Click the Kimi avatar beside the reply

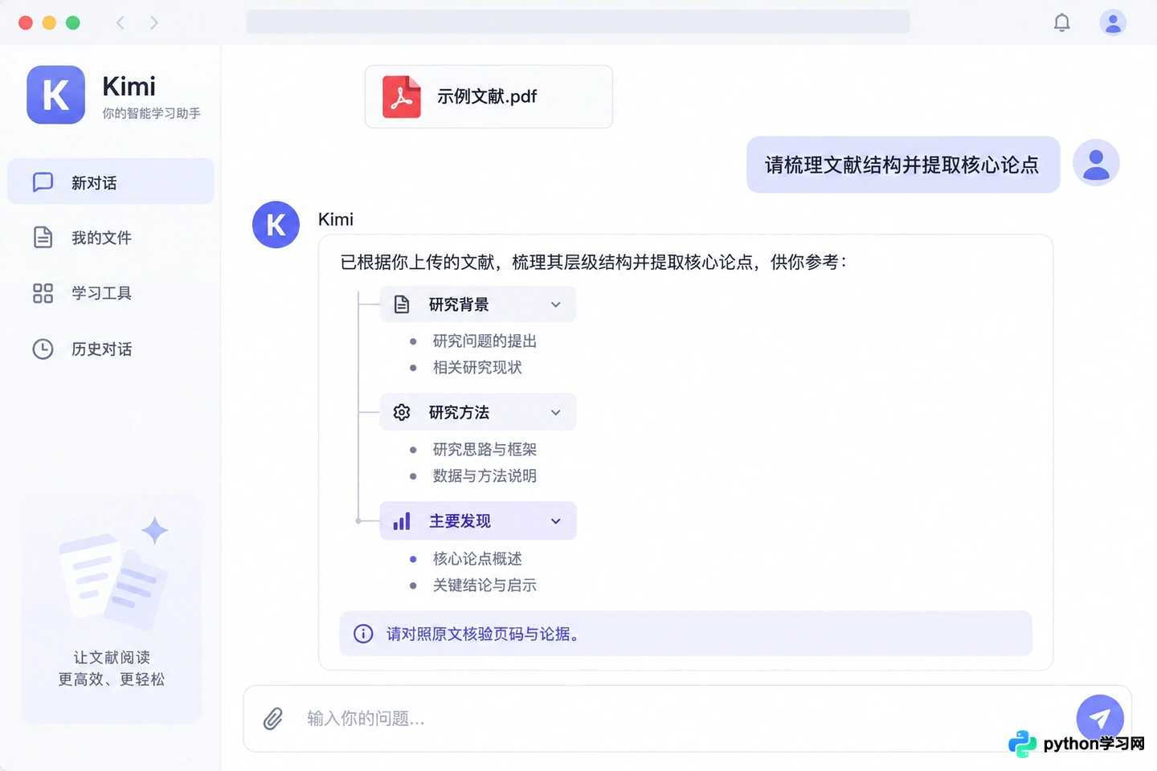[x=276, y=225]
